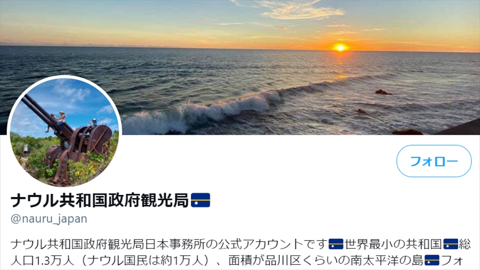Click the setting sun in banner
Viewport: 480px width, 270px height.
pyautogui.click(x=340, y=47)
